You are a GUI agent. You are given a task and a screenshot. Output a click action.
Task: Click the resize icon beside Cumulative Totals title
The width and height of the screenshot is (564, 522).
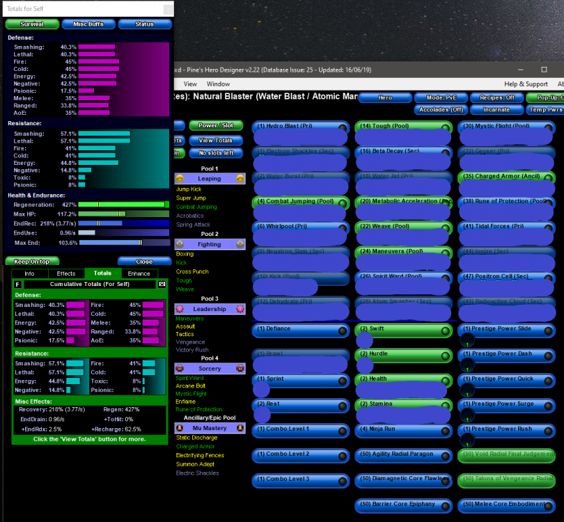coord(162,284)
